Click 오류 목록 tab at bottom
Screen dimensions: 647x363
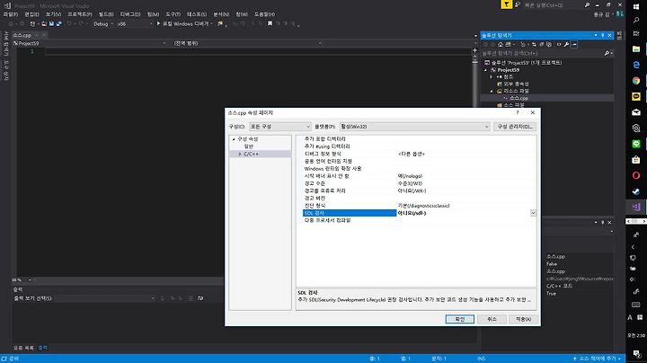pyautogui.click(x=24, y=348)
